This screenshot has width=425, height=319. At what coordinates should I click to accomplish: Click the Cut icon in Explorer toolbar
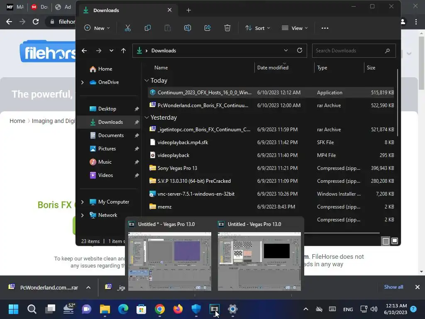coord(128,28)
